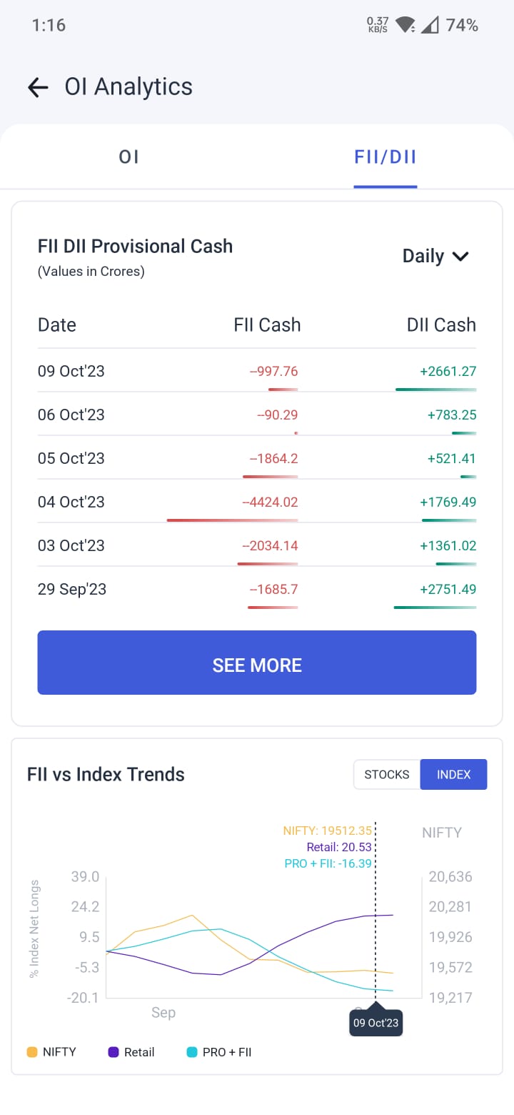Toggle the Retail legend marker

click(x=114, y=1052)
